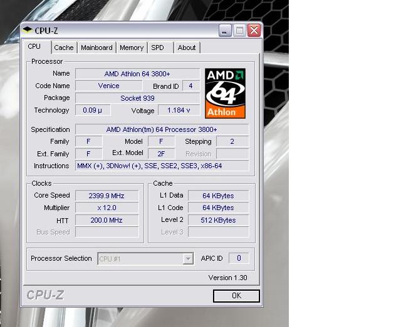Go to the SPD tab
401x327 pixels.
point(158,48)
